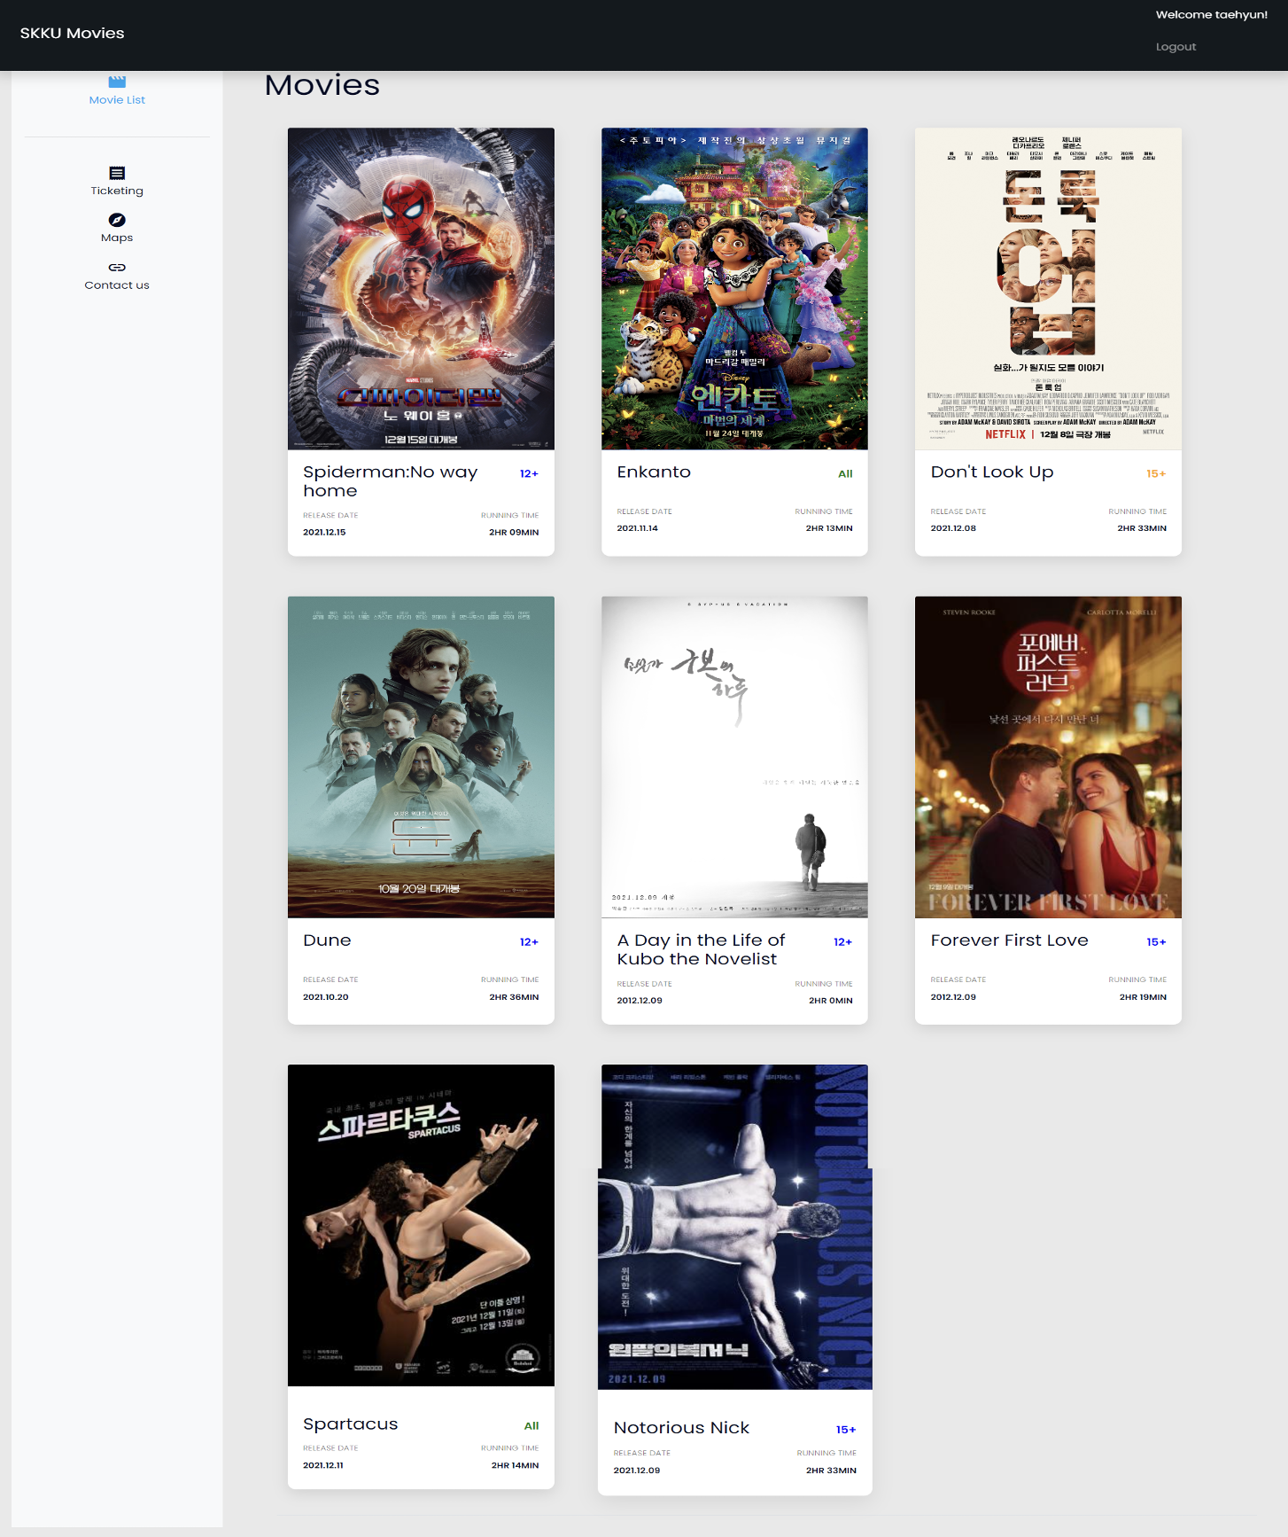Click the 'Dune' movie title
The image size is (1288, 1537).
coord(327,940)
